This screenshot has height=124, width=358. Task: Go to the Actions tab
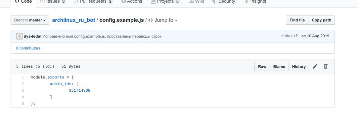(132, 2)
